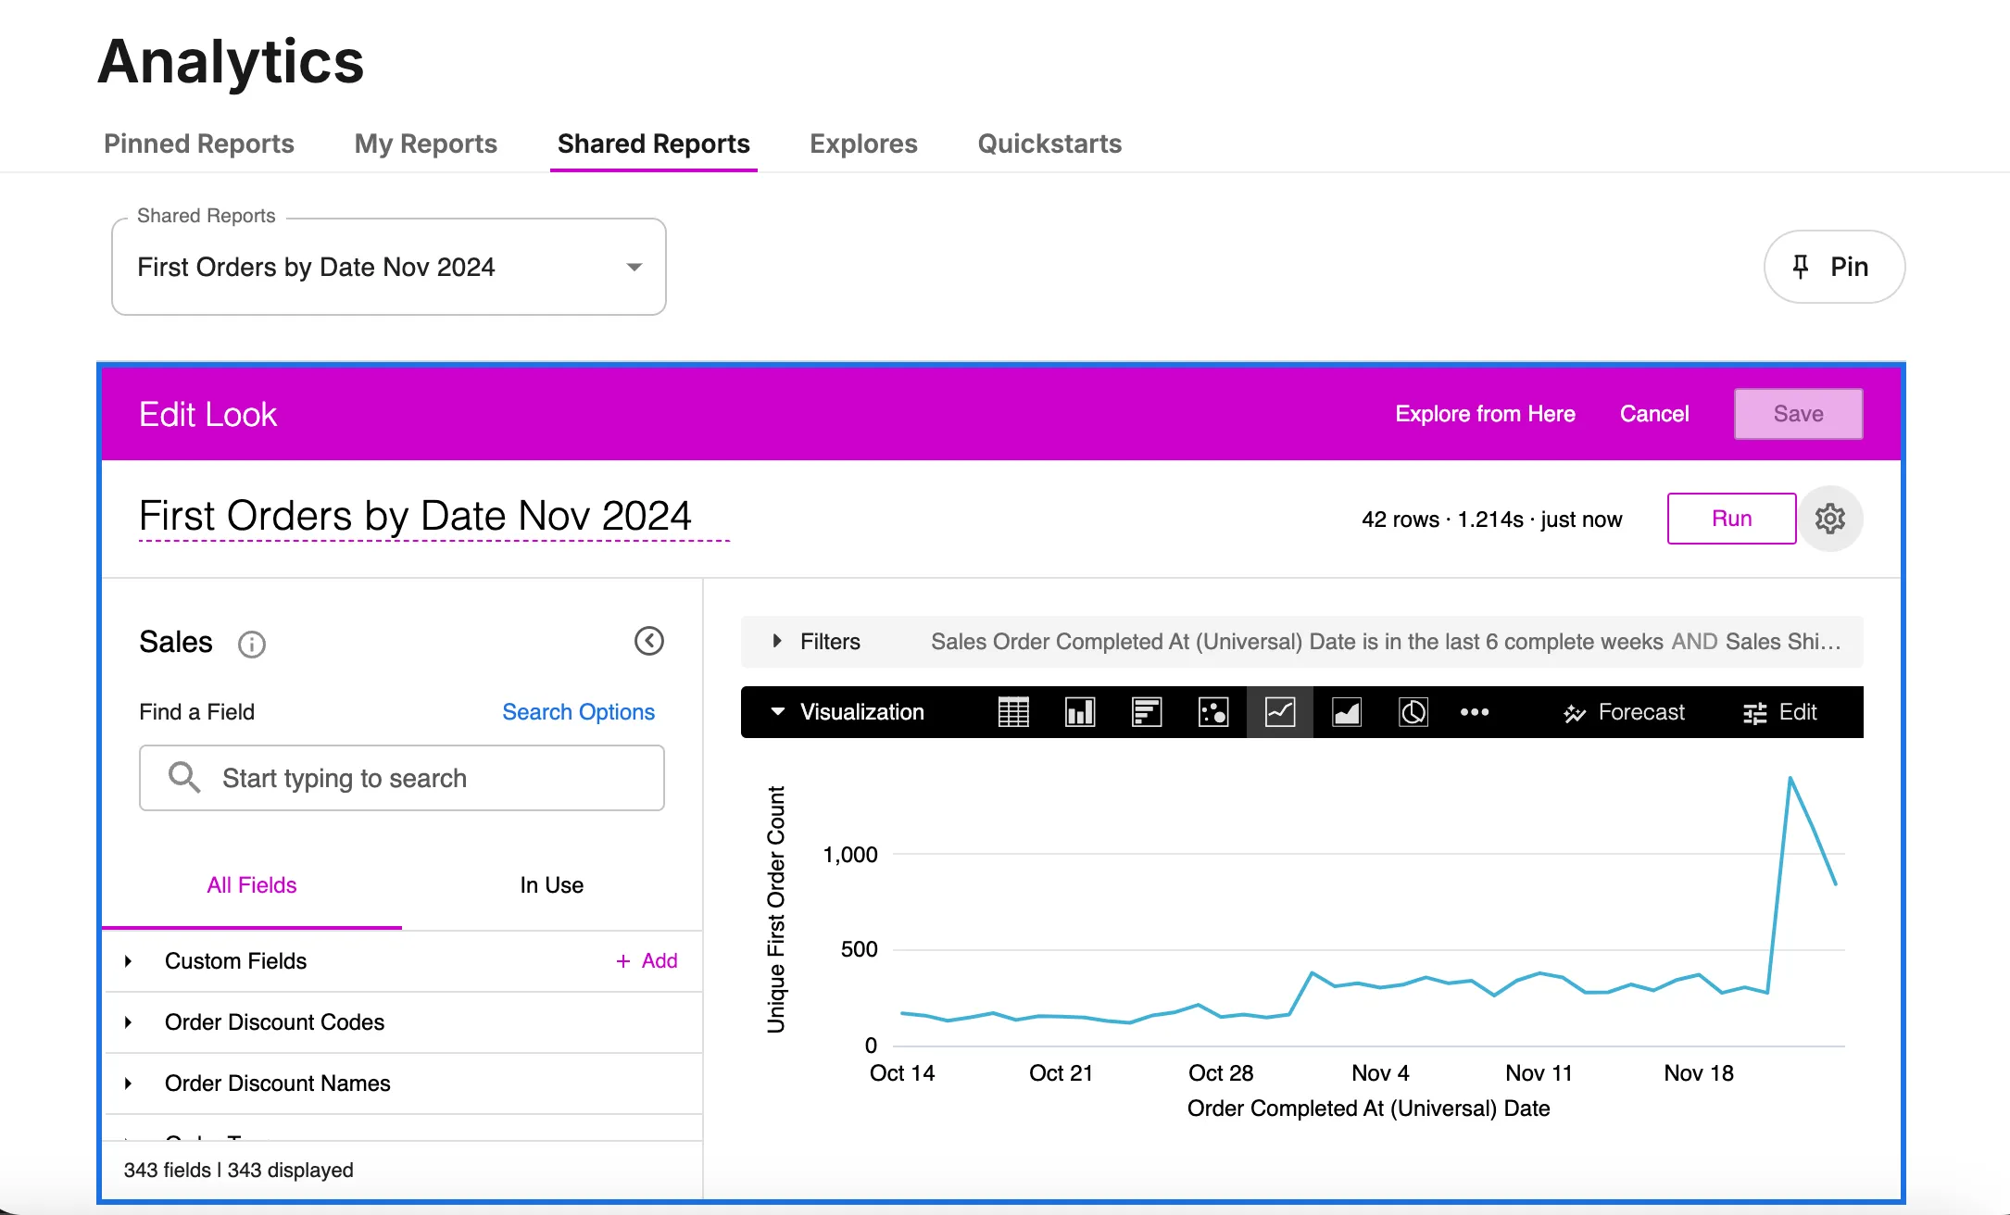Image resolution: width=2010 pixels, height=1215 pixels.
Task: Select the table visualization icon
Action: click(x=1013, y=712)
